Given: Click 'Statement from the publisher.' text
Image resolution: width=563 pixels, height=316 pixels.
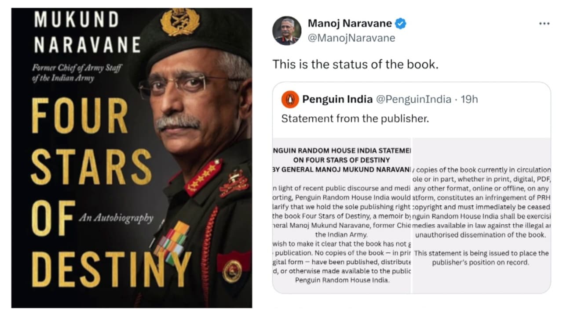Looking at the screenshot, I should pos(355,118).
